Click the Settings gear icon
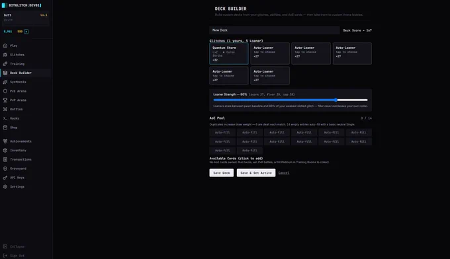This screenshot has width=450, height=259. click(x=5, y=186)
